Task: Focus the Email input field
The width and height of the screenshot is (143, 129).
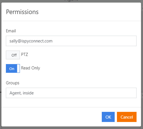Action: [x=71, y=41]
